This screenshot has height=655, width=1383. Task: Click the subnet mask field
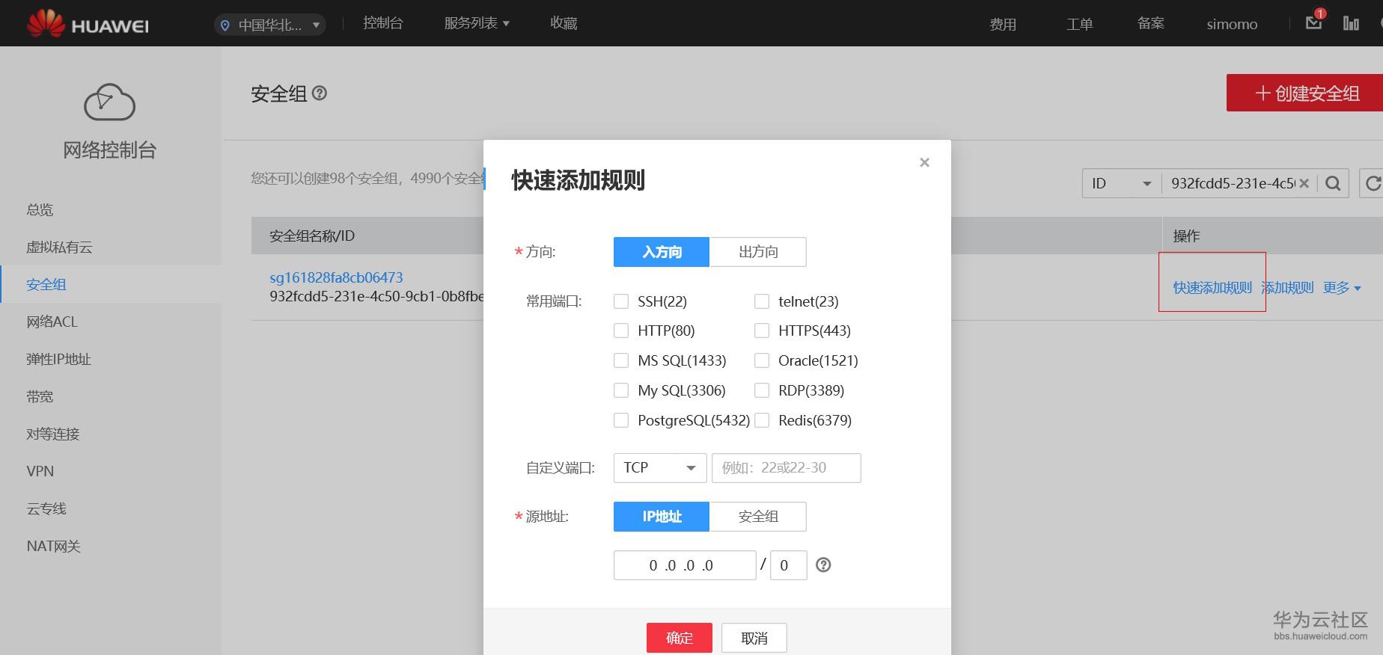tap(789, 565)
